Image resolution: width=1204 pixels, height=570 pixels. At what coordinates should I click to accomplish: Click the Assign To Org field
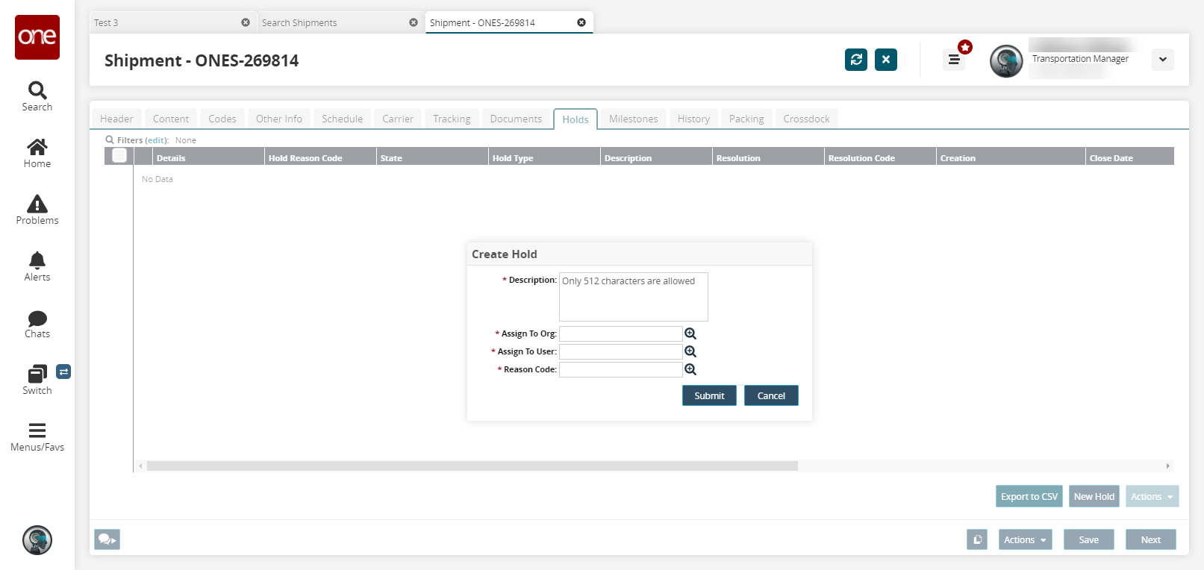click(x=621, y=333)
